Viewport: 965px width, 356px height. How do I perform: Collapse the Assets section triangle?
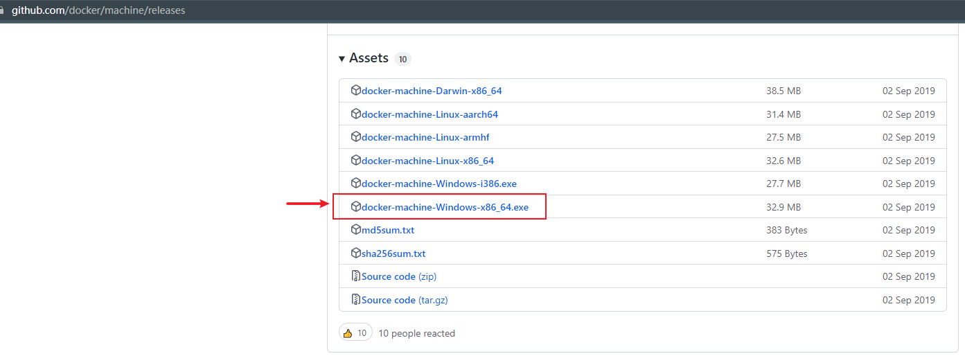tap(342, 59)
